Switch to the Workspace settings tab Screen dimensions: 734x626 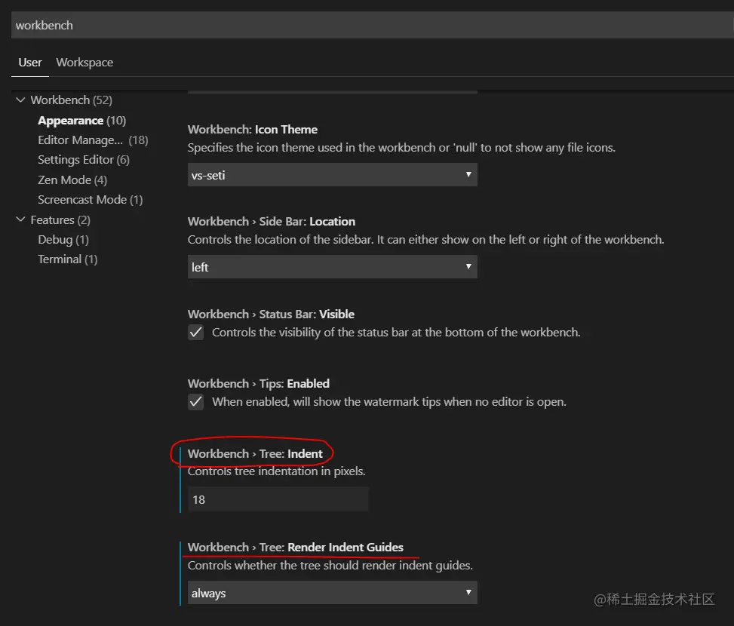[84, 63]
